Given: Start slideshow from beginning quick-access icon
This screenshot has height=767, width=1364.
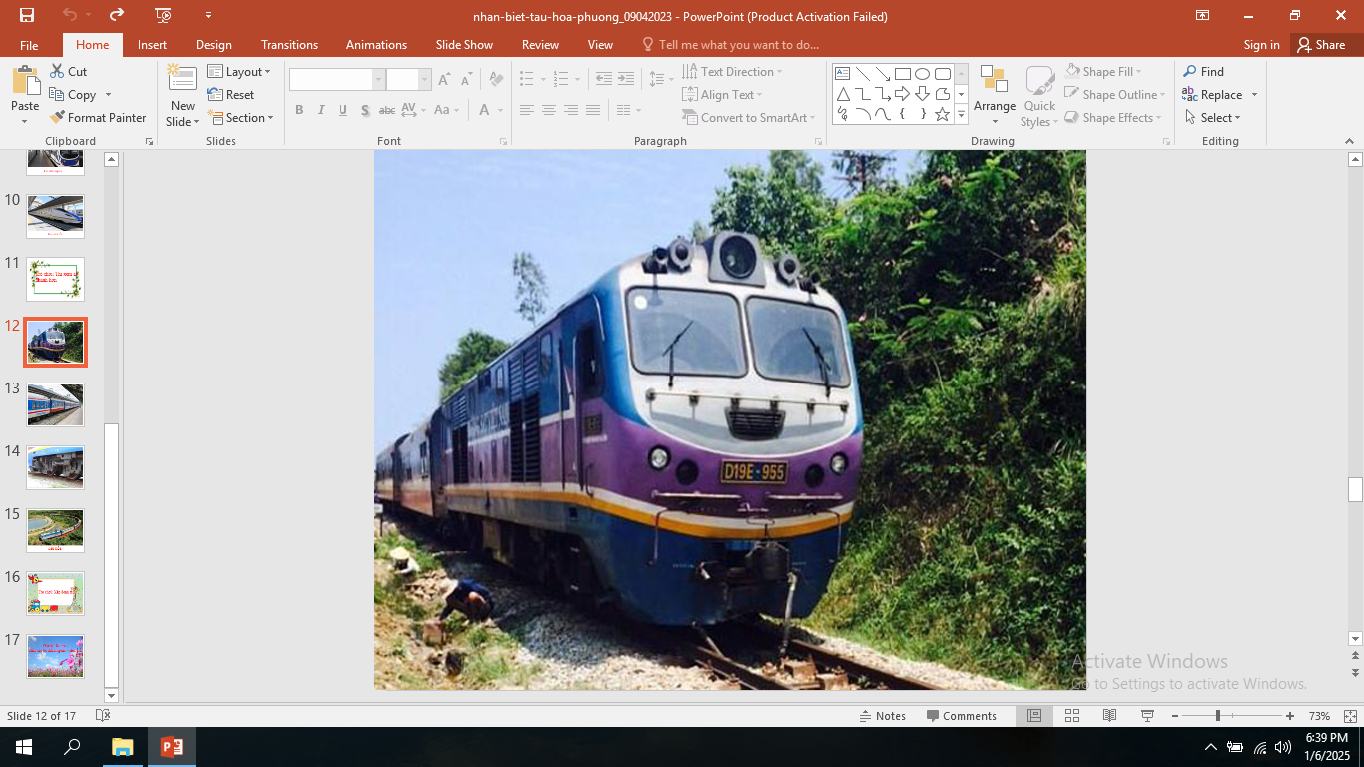Looking at the screenshot, I should pos(163,15).
